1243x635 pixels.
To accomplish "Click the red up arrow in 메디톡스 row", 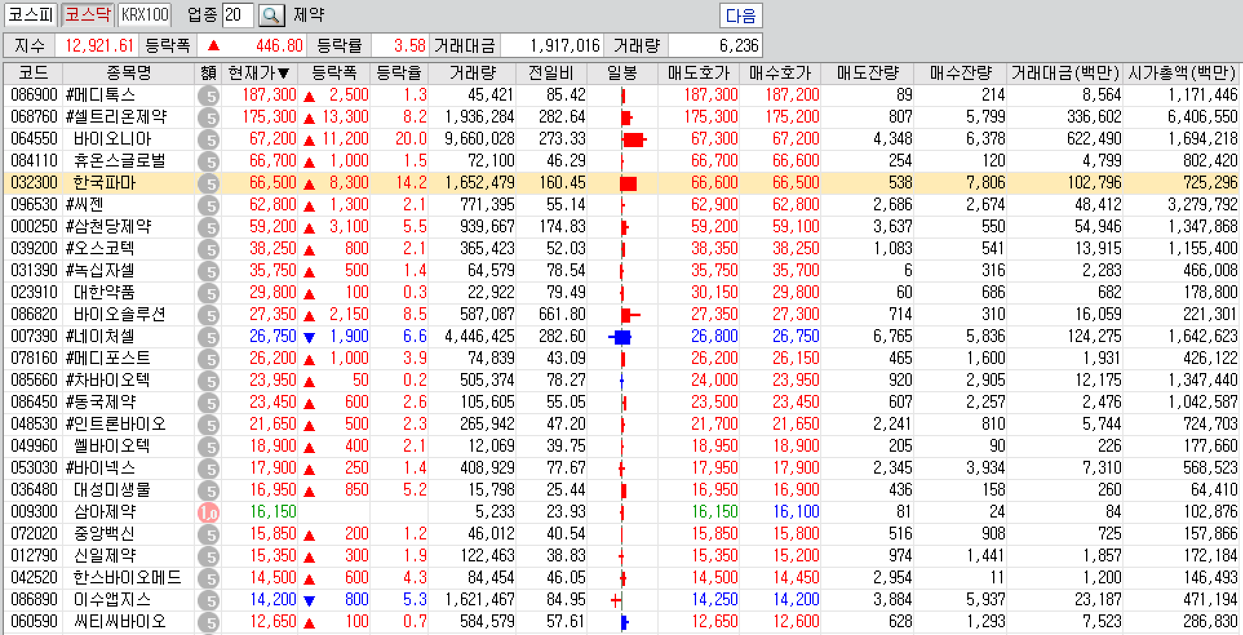I will pos(309,96).
